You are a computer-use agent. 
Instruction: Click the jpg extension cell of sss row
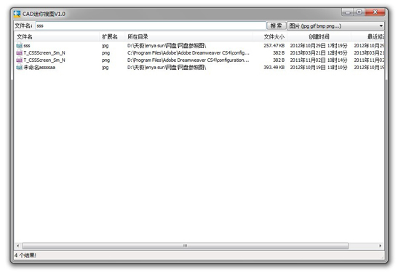pos(105,46)
